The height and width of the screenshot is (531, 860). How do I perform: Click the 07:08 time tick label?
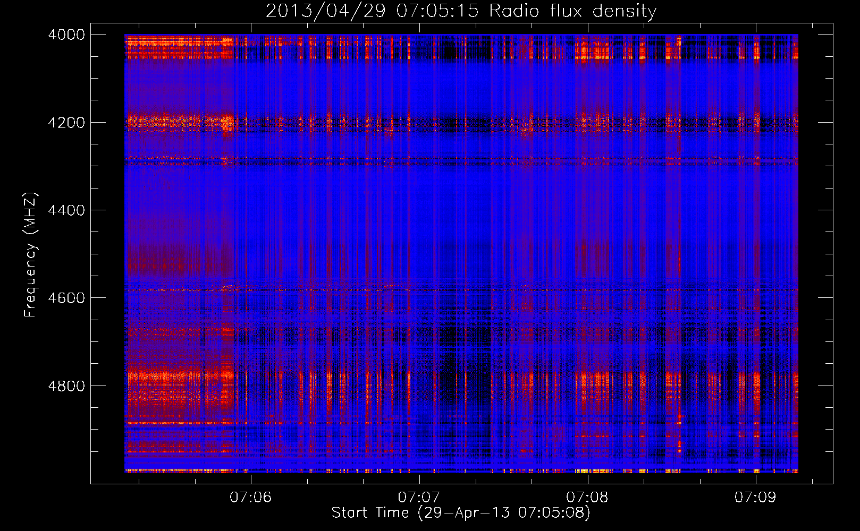587,497
